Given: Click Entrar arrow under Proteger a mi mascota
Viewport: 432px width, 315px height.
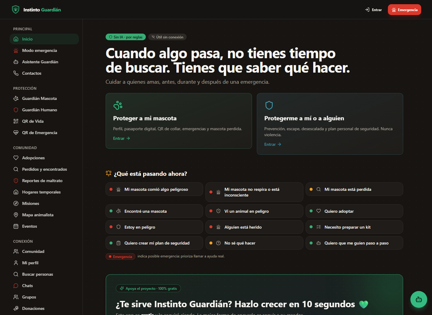Looking at the screenshot, I should (x=121, y=138).
